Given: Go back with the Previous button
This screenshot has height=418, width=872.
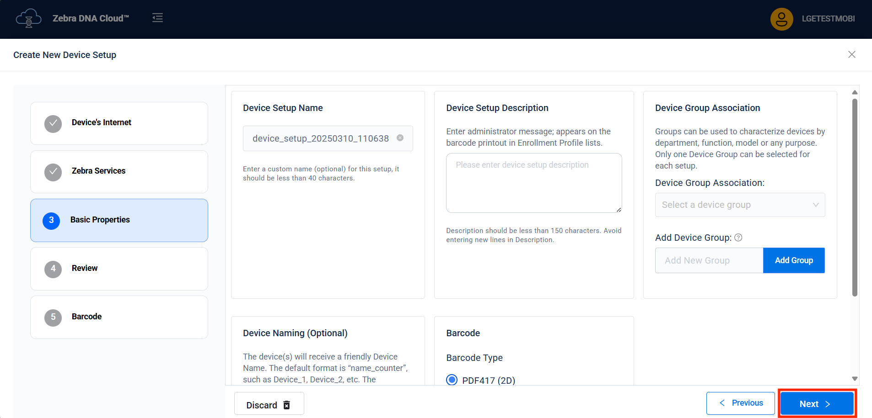Looking at the screenshot, I should pyautogui.click(x=740, y=403).
